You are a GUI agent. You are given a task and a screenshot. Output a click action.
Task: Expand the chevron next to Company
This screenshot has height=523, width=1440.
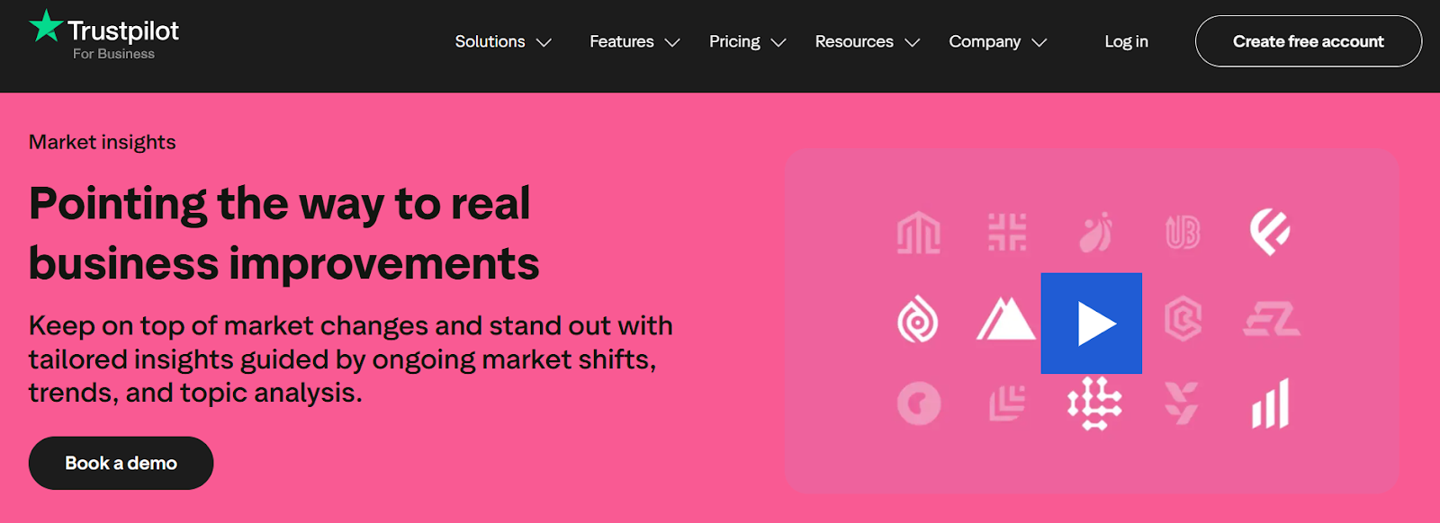coord(1039,42)
